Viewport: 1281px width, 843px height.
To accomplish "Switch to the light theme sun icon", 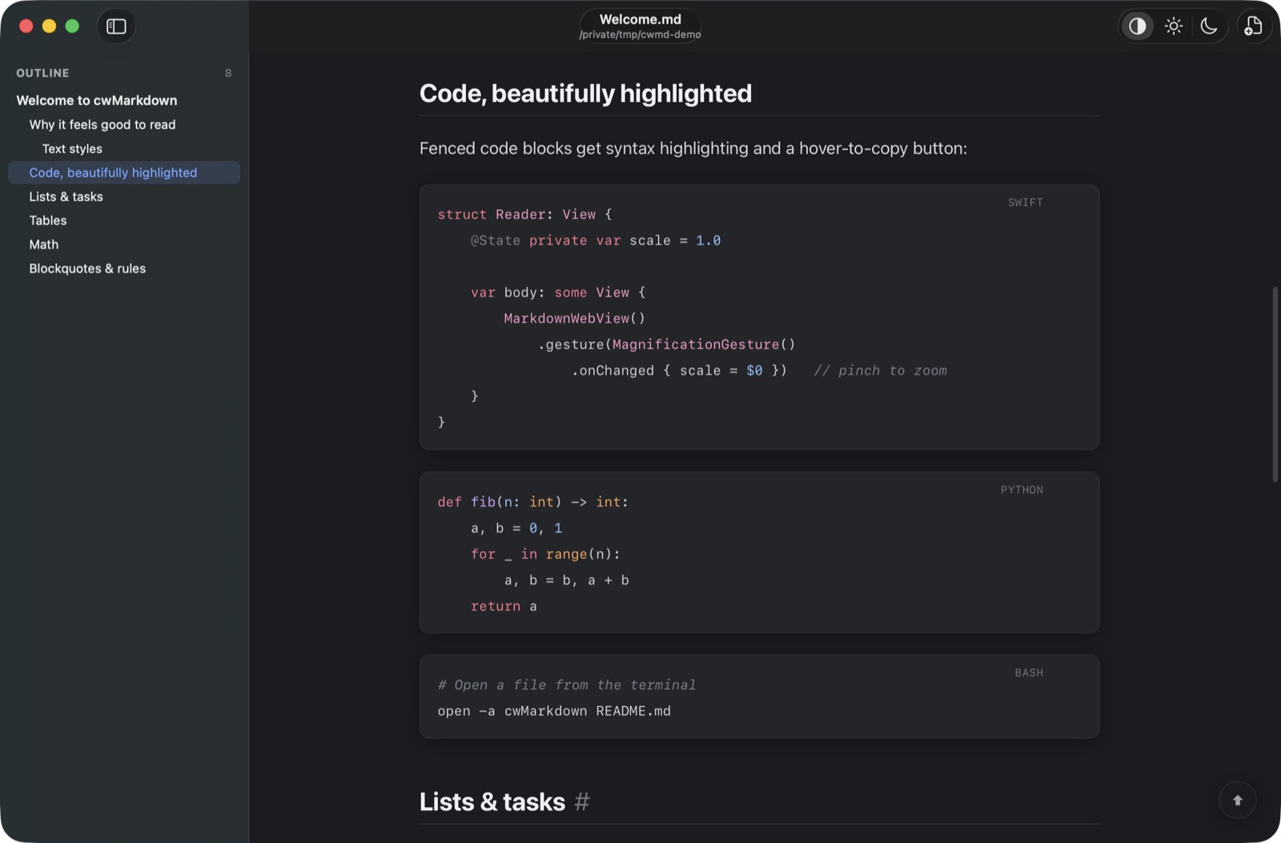I will [x=1174, y=26].
